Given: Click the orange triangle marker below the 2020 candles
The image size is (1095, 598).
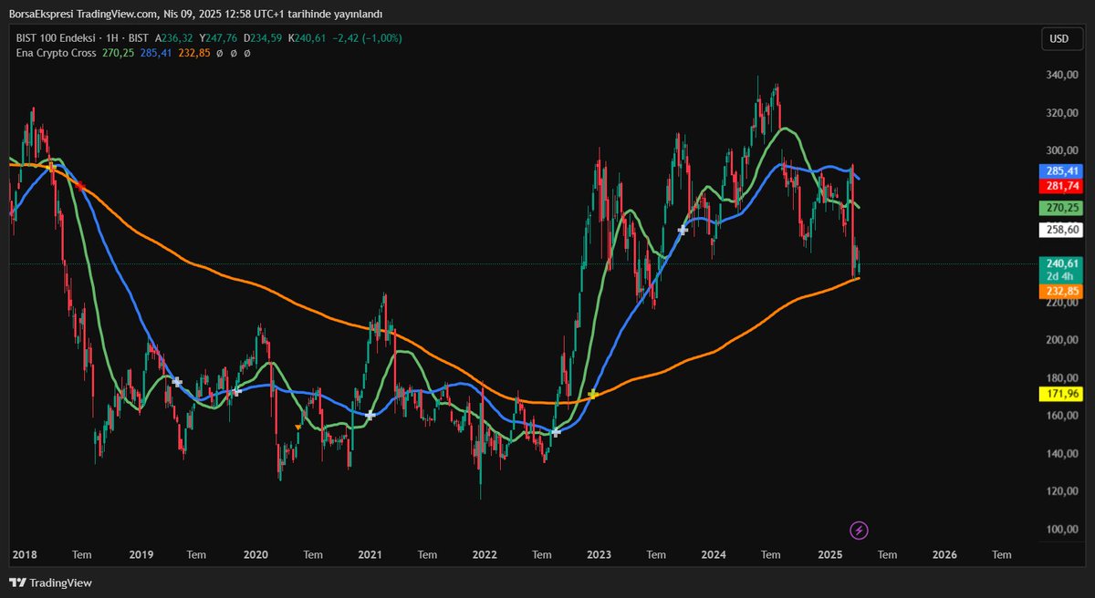Looking at the screenshot, I should point(298,427).
